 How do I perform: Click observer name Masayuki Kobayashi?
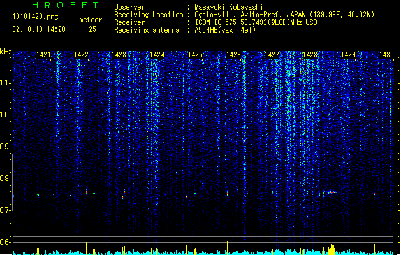point(229,7)
